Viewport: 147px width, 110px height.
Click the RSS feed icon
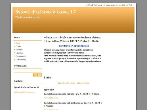pos(120,5)
